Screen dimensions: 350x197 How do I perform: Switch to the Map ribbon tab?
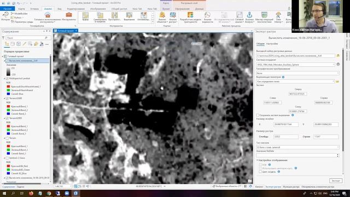tap(22, 9)
